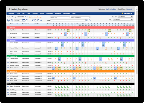Open the Select Explanation dropdown
The height and width of the screenshot is (103, 144).
(x=80, y=17)
